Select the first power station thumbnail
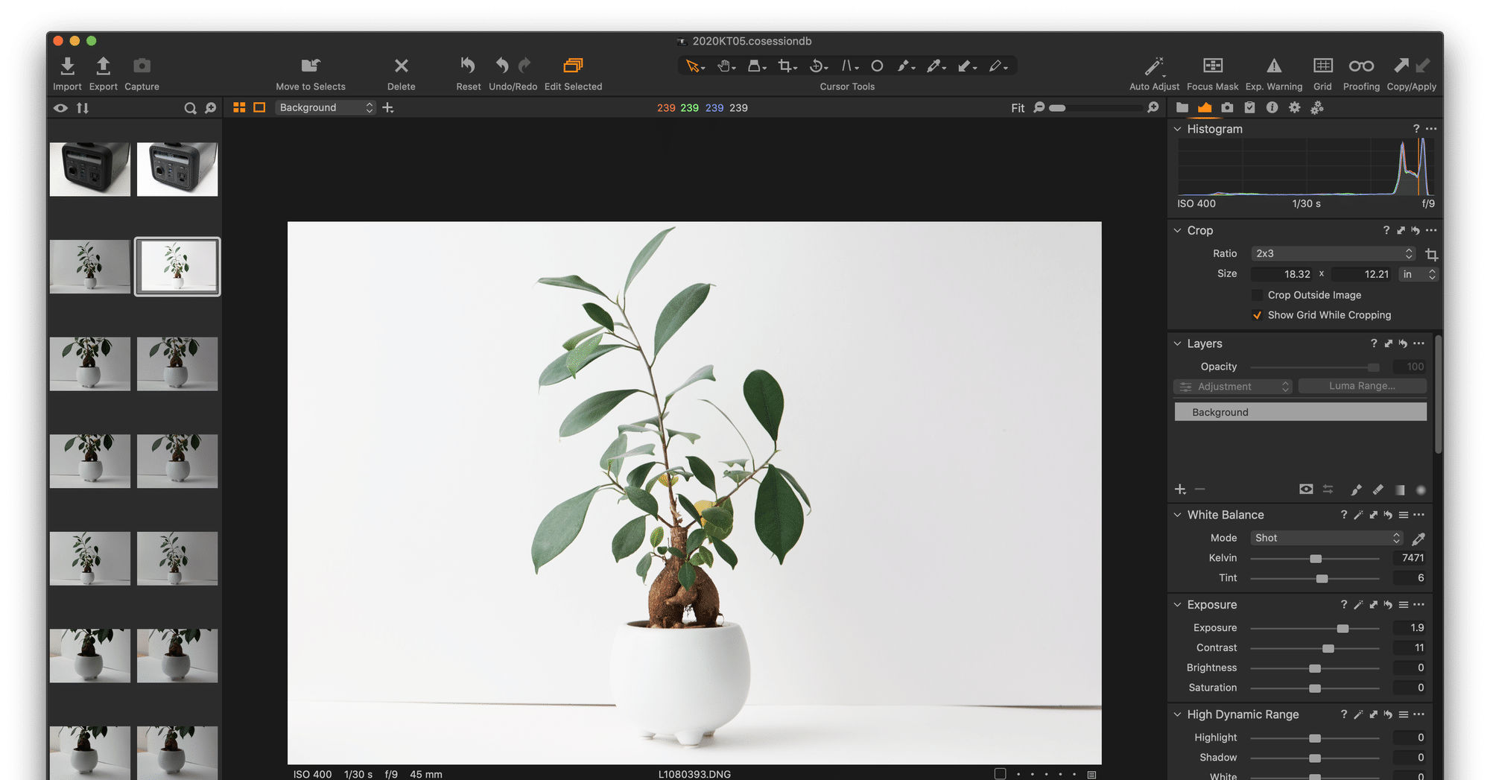The image size is (1490, 780). [90, 169]
